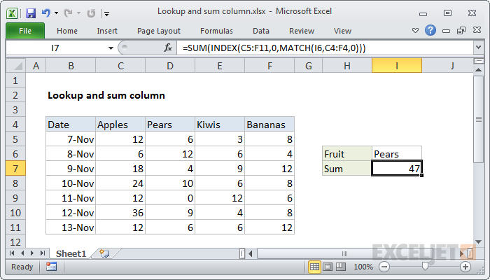Open the Name Box dropdown arrow

point(111,48)
